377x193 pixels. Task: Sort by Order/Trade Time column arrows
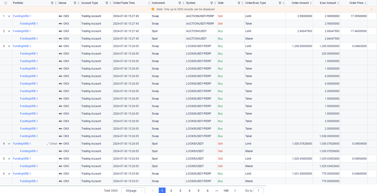[149, 3]
